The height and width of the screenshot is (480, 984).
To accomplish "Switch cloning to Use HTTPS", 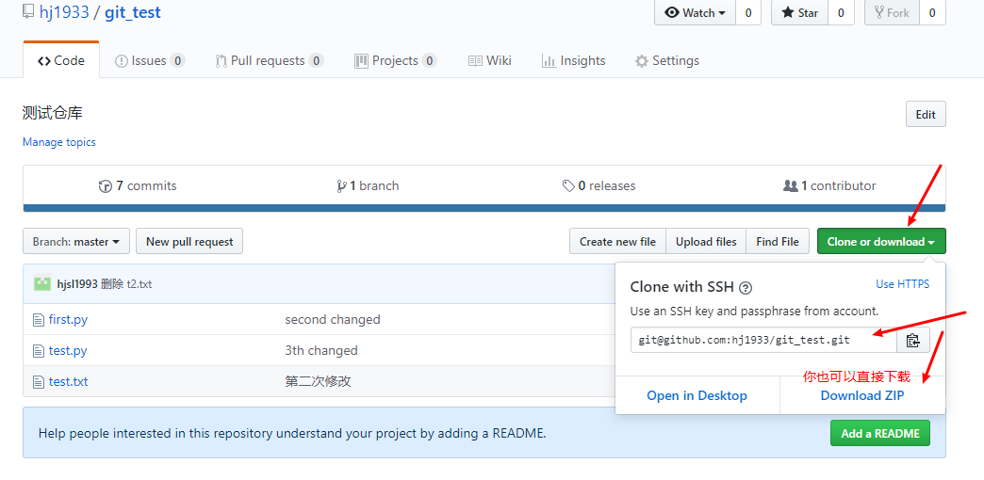I will [902, 284].
